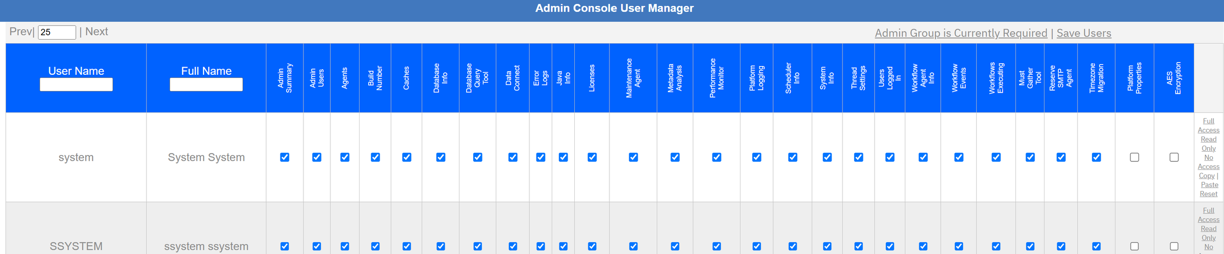Screen dimensions: 1224x254
Task: Toggle Users Logged In checkbox for system
Action: [890, 157]
